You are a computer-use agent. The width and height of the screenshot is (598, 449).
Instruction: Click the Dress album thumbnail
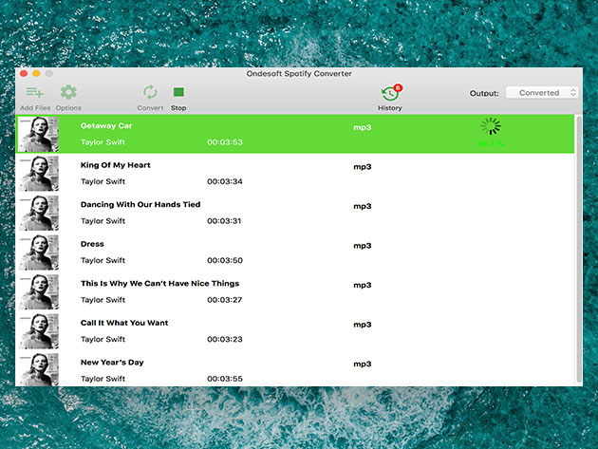[x=39, y=253]
